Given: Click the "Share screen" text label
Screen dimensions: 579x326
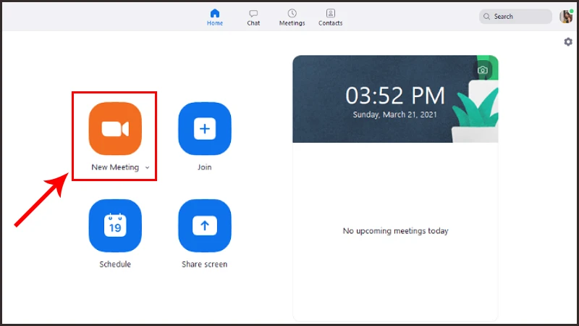Looking at the screenshot, I should pyautogui.click(x=204, y=264).
